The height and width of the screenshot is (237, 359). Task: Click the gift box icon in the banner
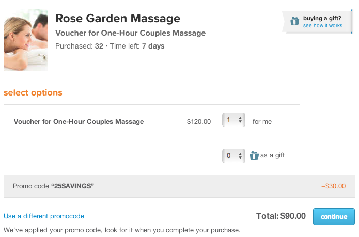[294, 21]
